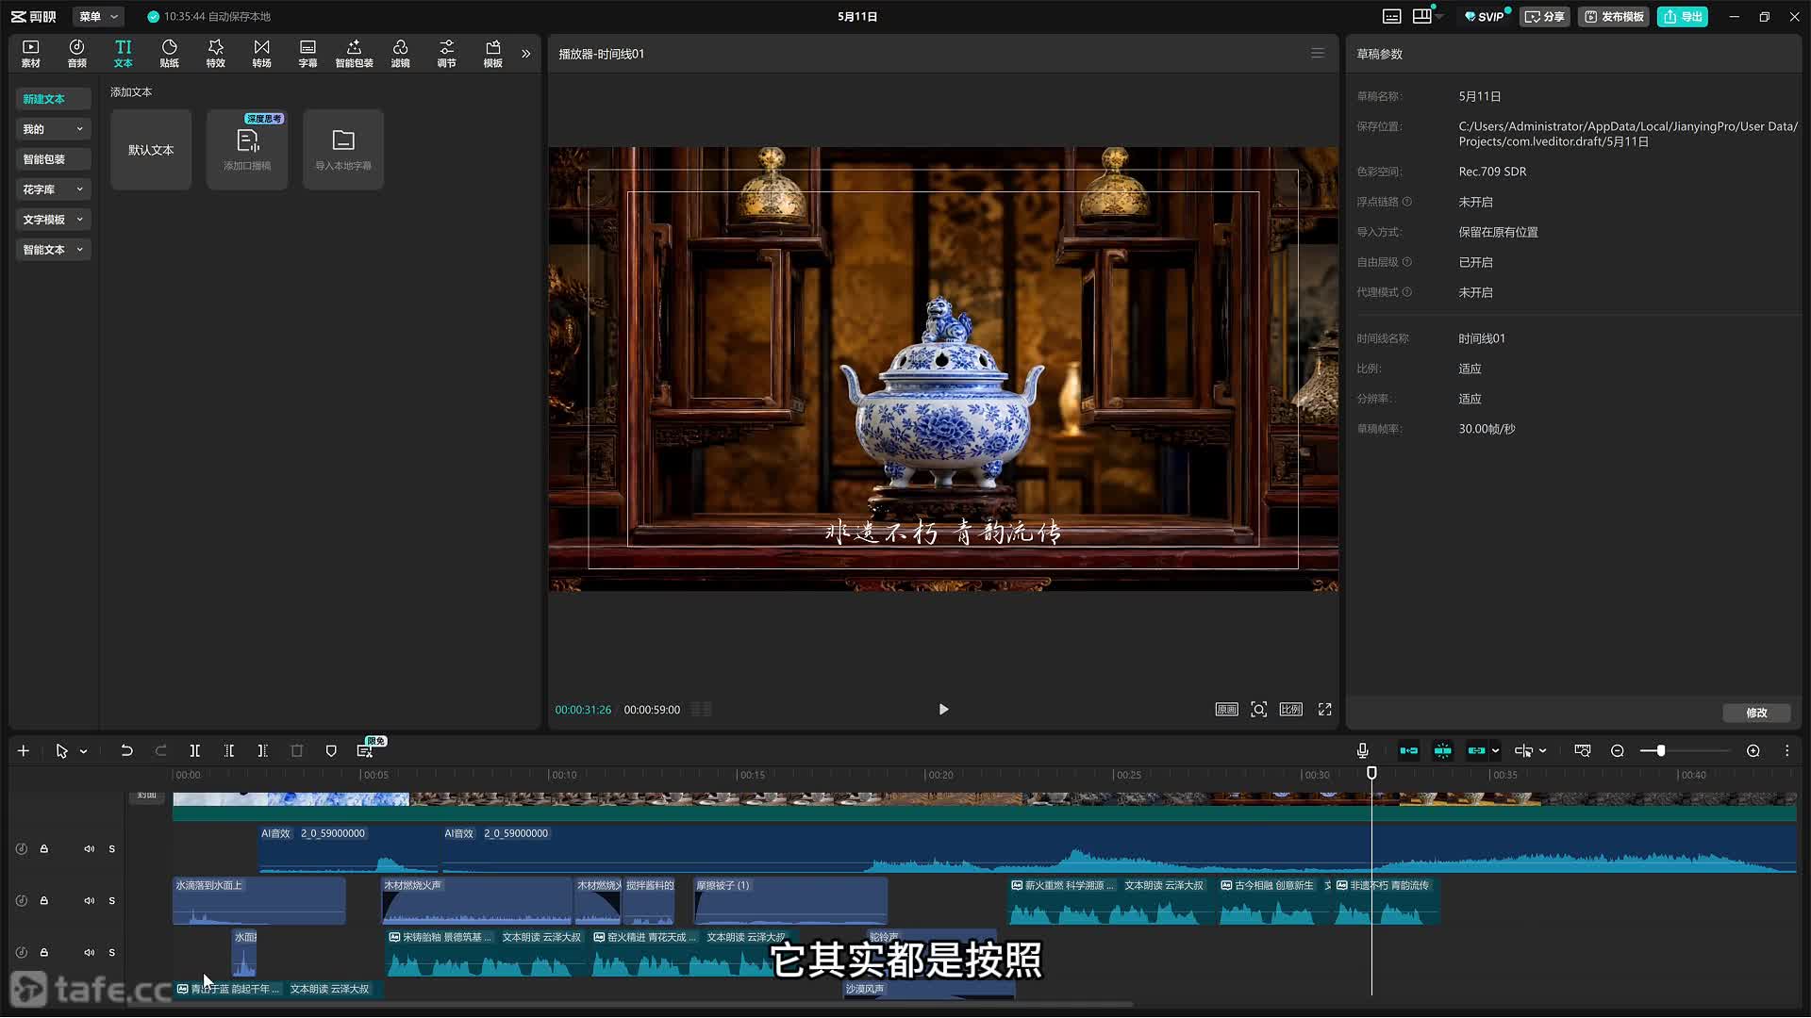The image size is (1811, 1018).
Task: Show info tooltip beside 代理模式
Action: coord(1407,292)
